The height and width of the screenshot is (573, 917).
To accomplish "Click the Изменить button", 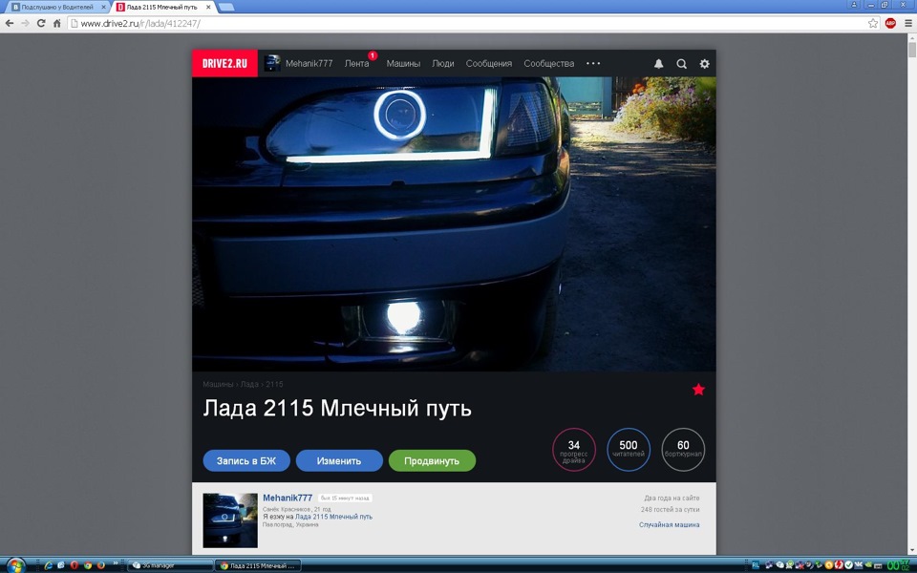I will 338,460.
